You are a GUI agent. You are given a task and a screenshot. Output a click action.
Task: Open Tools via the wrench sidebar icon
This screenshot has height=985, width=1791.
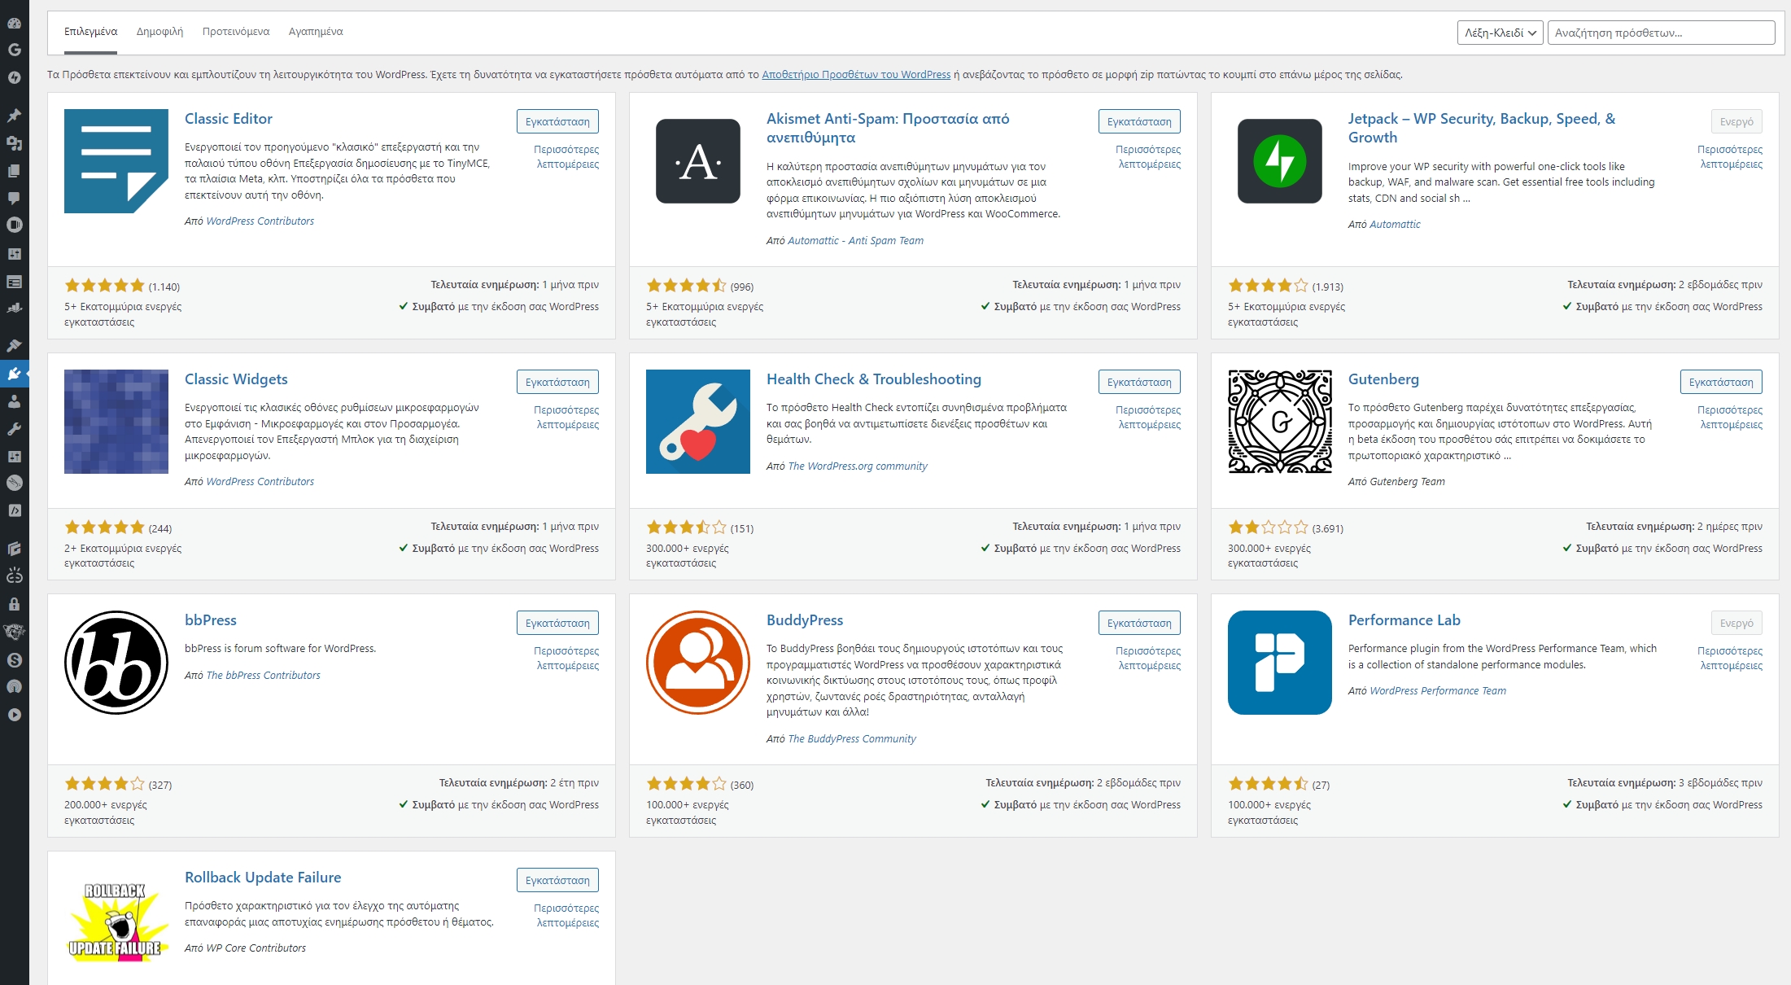[x=14, y=429]
